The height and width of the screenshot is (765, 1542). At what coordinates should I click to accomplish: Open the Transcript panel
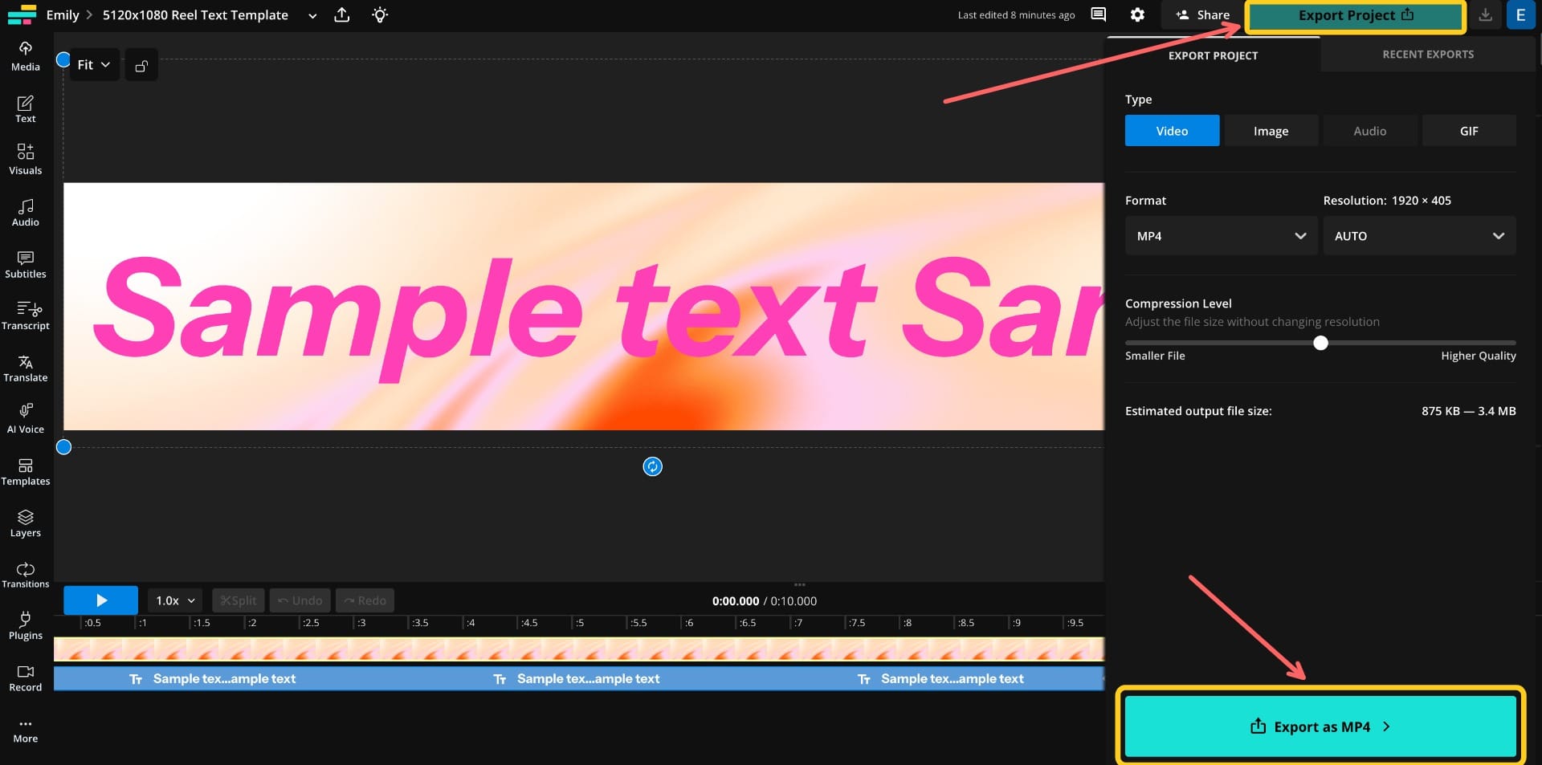click(x=25, y=315)
